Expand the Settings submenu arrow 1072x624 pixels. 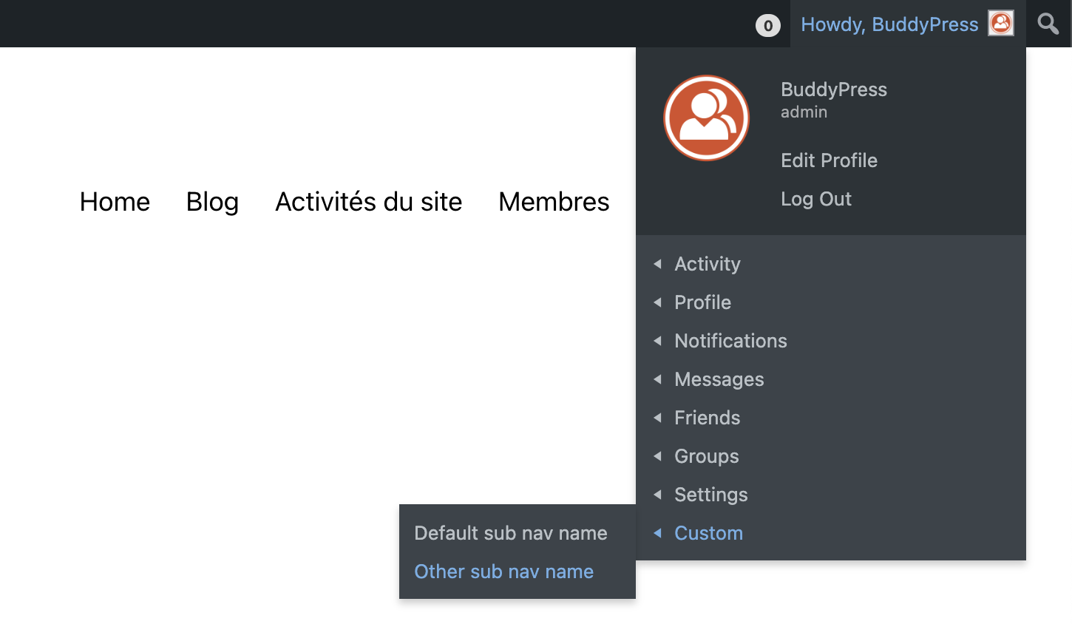tap(657, 495)
